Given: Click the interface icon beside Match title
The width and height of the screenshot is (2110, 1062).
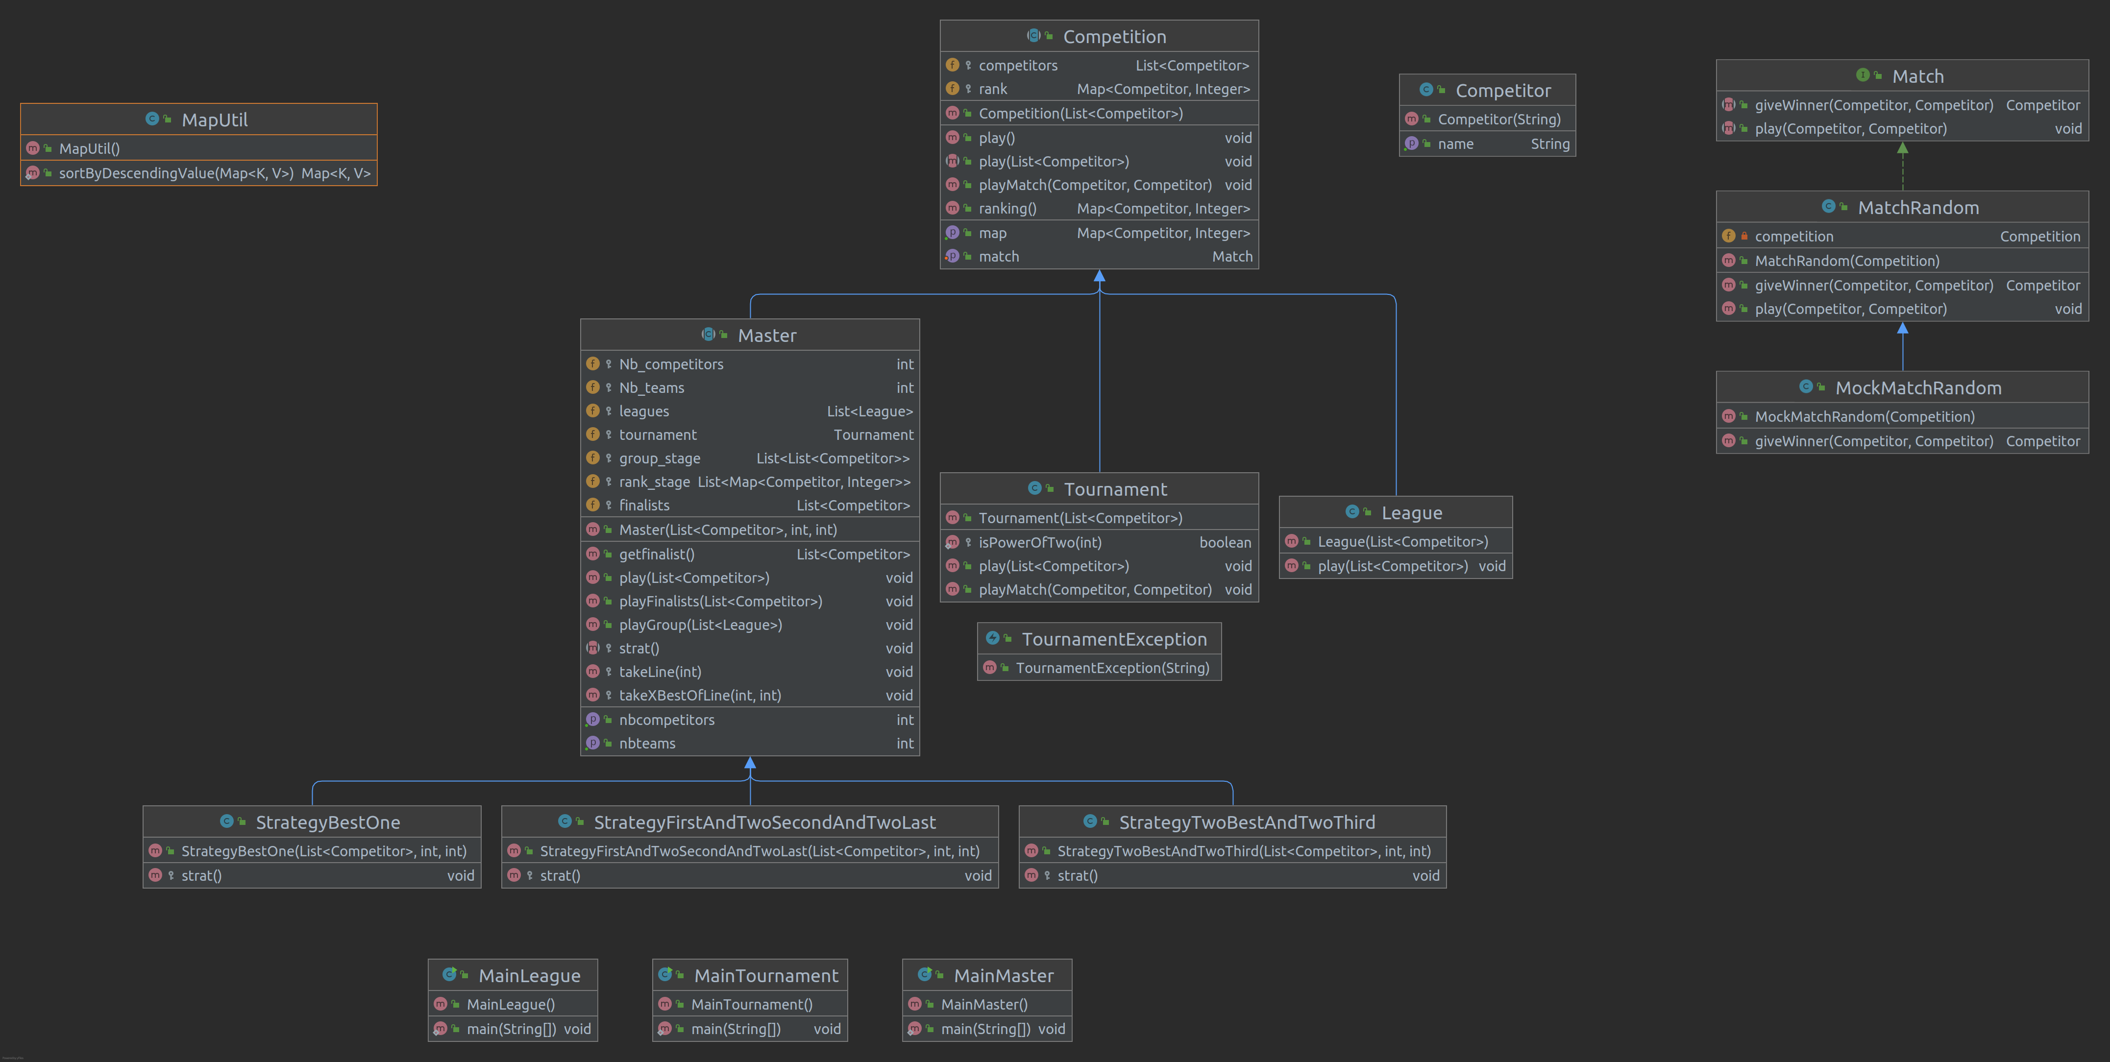Looking at the screenshot, I should pos(1863,75).
